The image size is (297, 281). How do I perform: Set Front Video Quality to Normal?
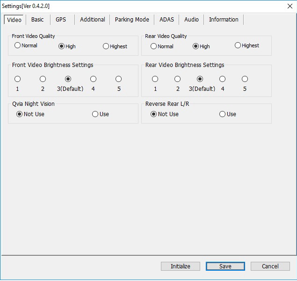click(18, 46)
